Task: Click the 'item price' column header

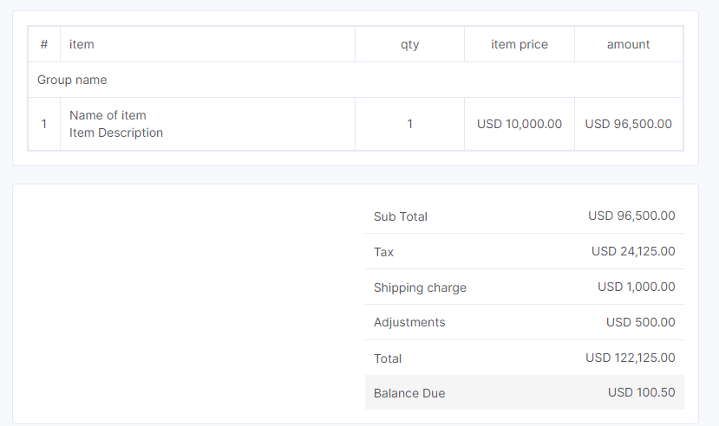Action: click(x=520, y=44)
